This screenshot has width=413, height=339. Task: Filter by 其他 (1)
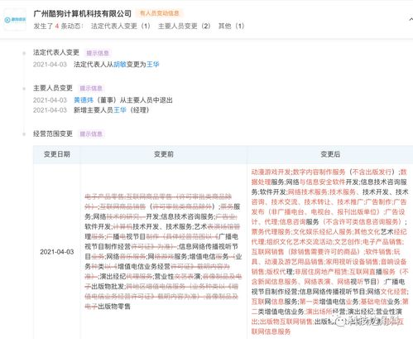click(x=231, y=26)
